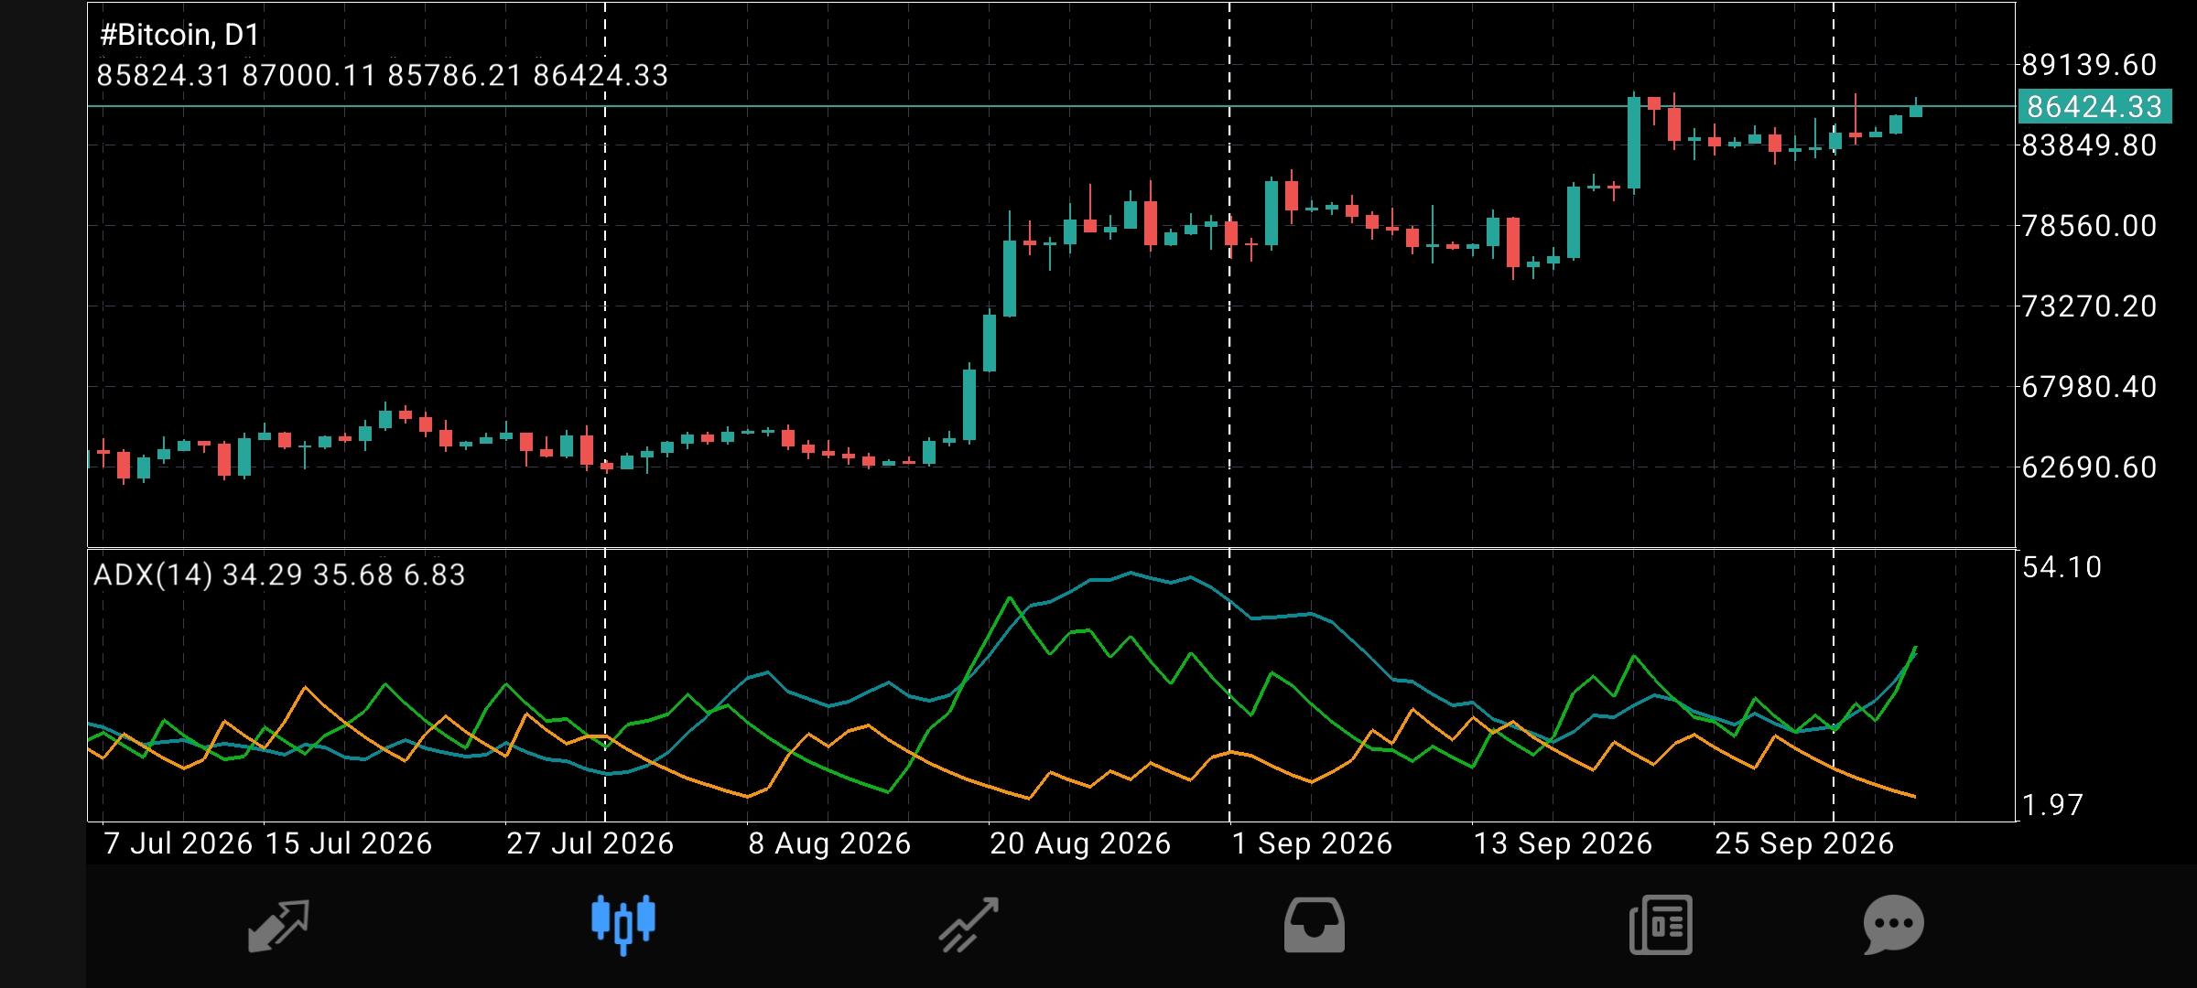Click the 8 Aug 2026 date label
This screenshot has height=988, width=2197.
830,843
